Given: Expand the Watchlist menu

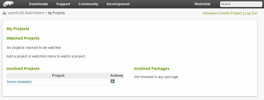Looking at the screenshot, I should click(x=202, y=4).
